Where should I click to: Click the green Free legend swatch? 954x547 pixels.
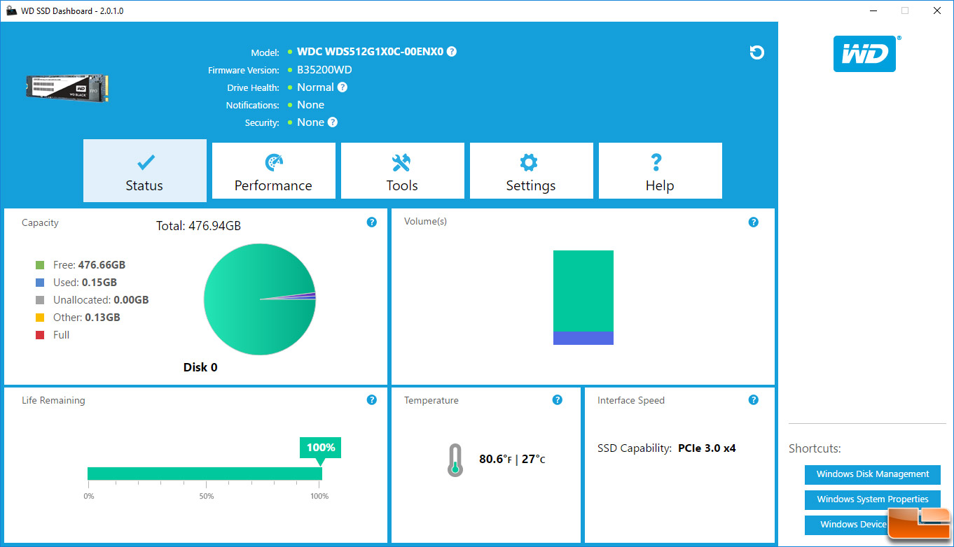click(x=40, y=265)
